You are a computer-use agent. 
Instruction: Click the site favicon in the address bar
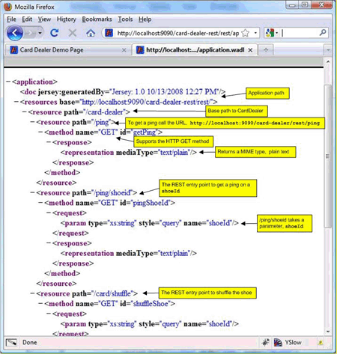tap(109, 33)
